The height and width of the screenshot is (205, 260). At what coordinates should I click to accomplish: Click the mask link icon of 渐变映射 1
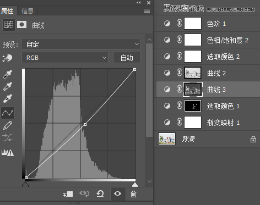pyautogui.click(x=180, y=122)
